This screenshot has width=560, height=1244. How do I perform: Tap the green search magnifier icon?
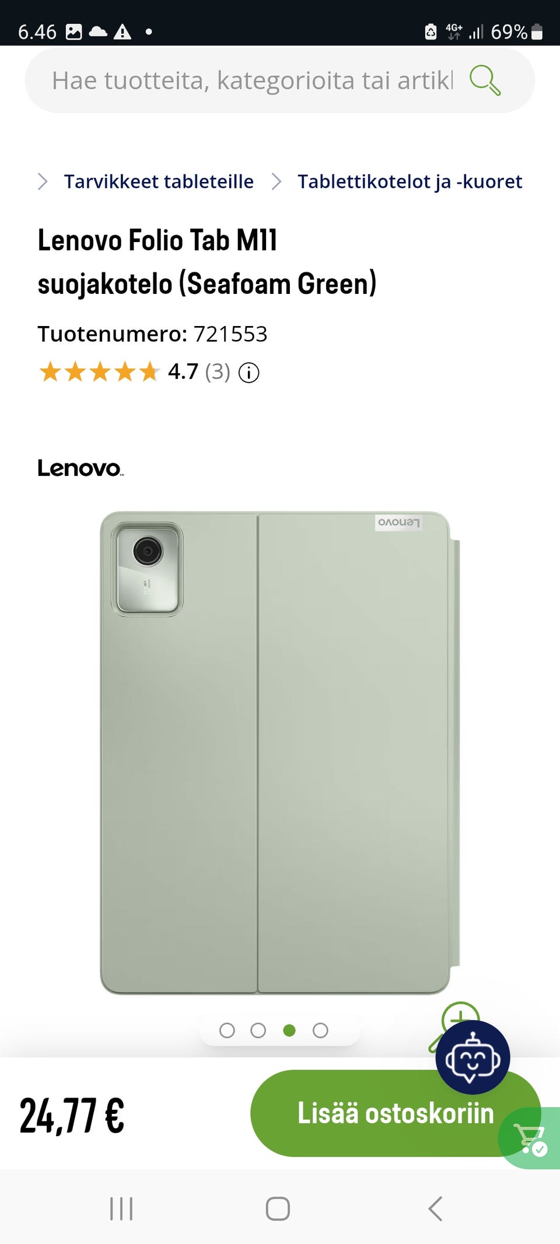(x=485, y=80)
